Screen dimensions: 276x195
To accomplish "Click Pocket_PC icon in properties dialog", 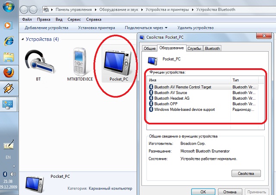I will (153, 61).
